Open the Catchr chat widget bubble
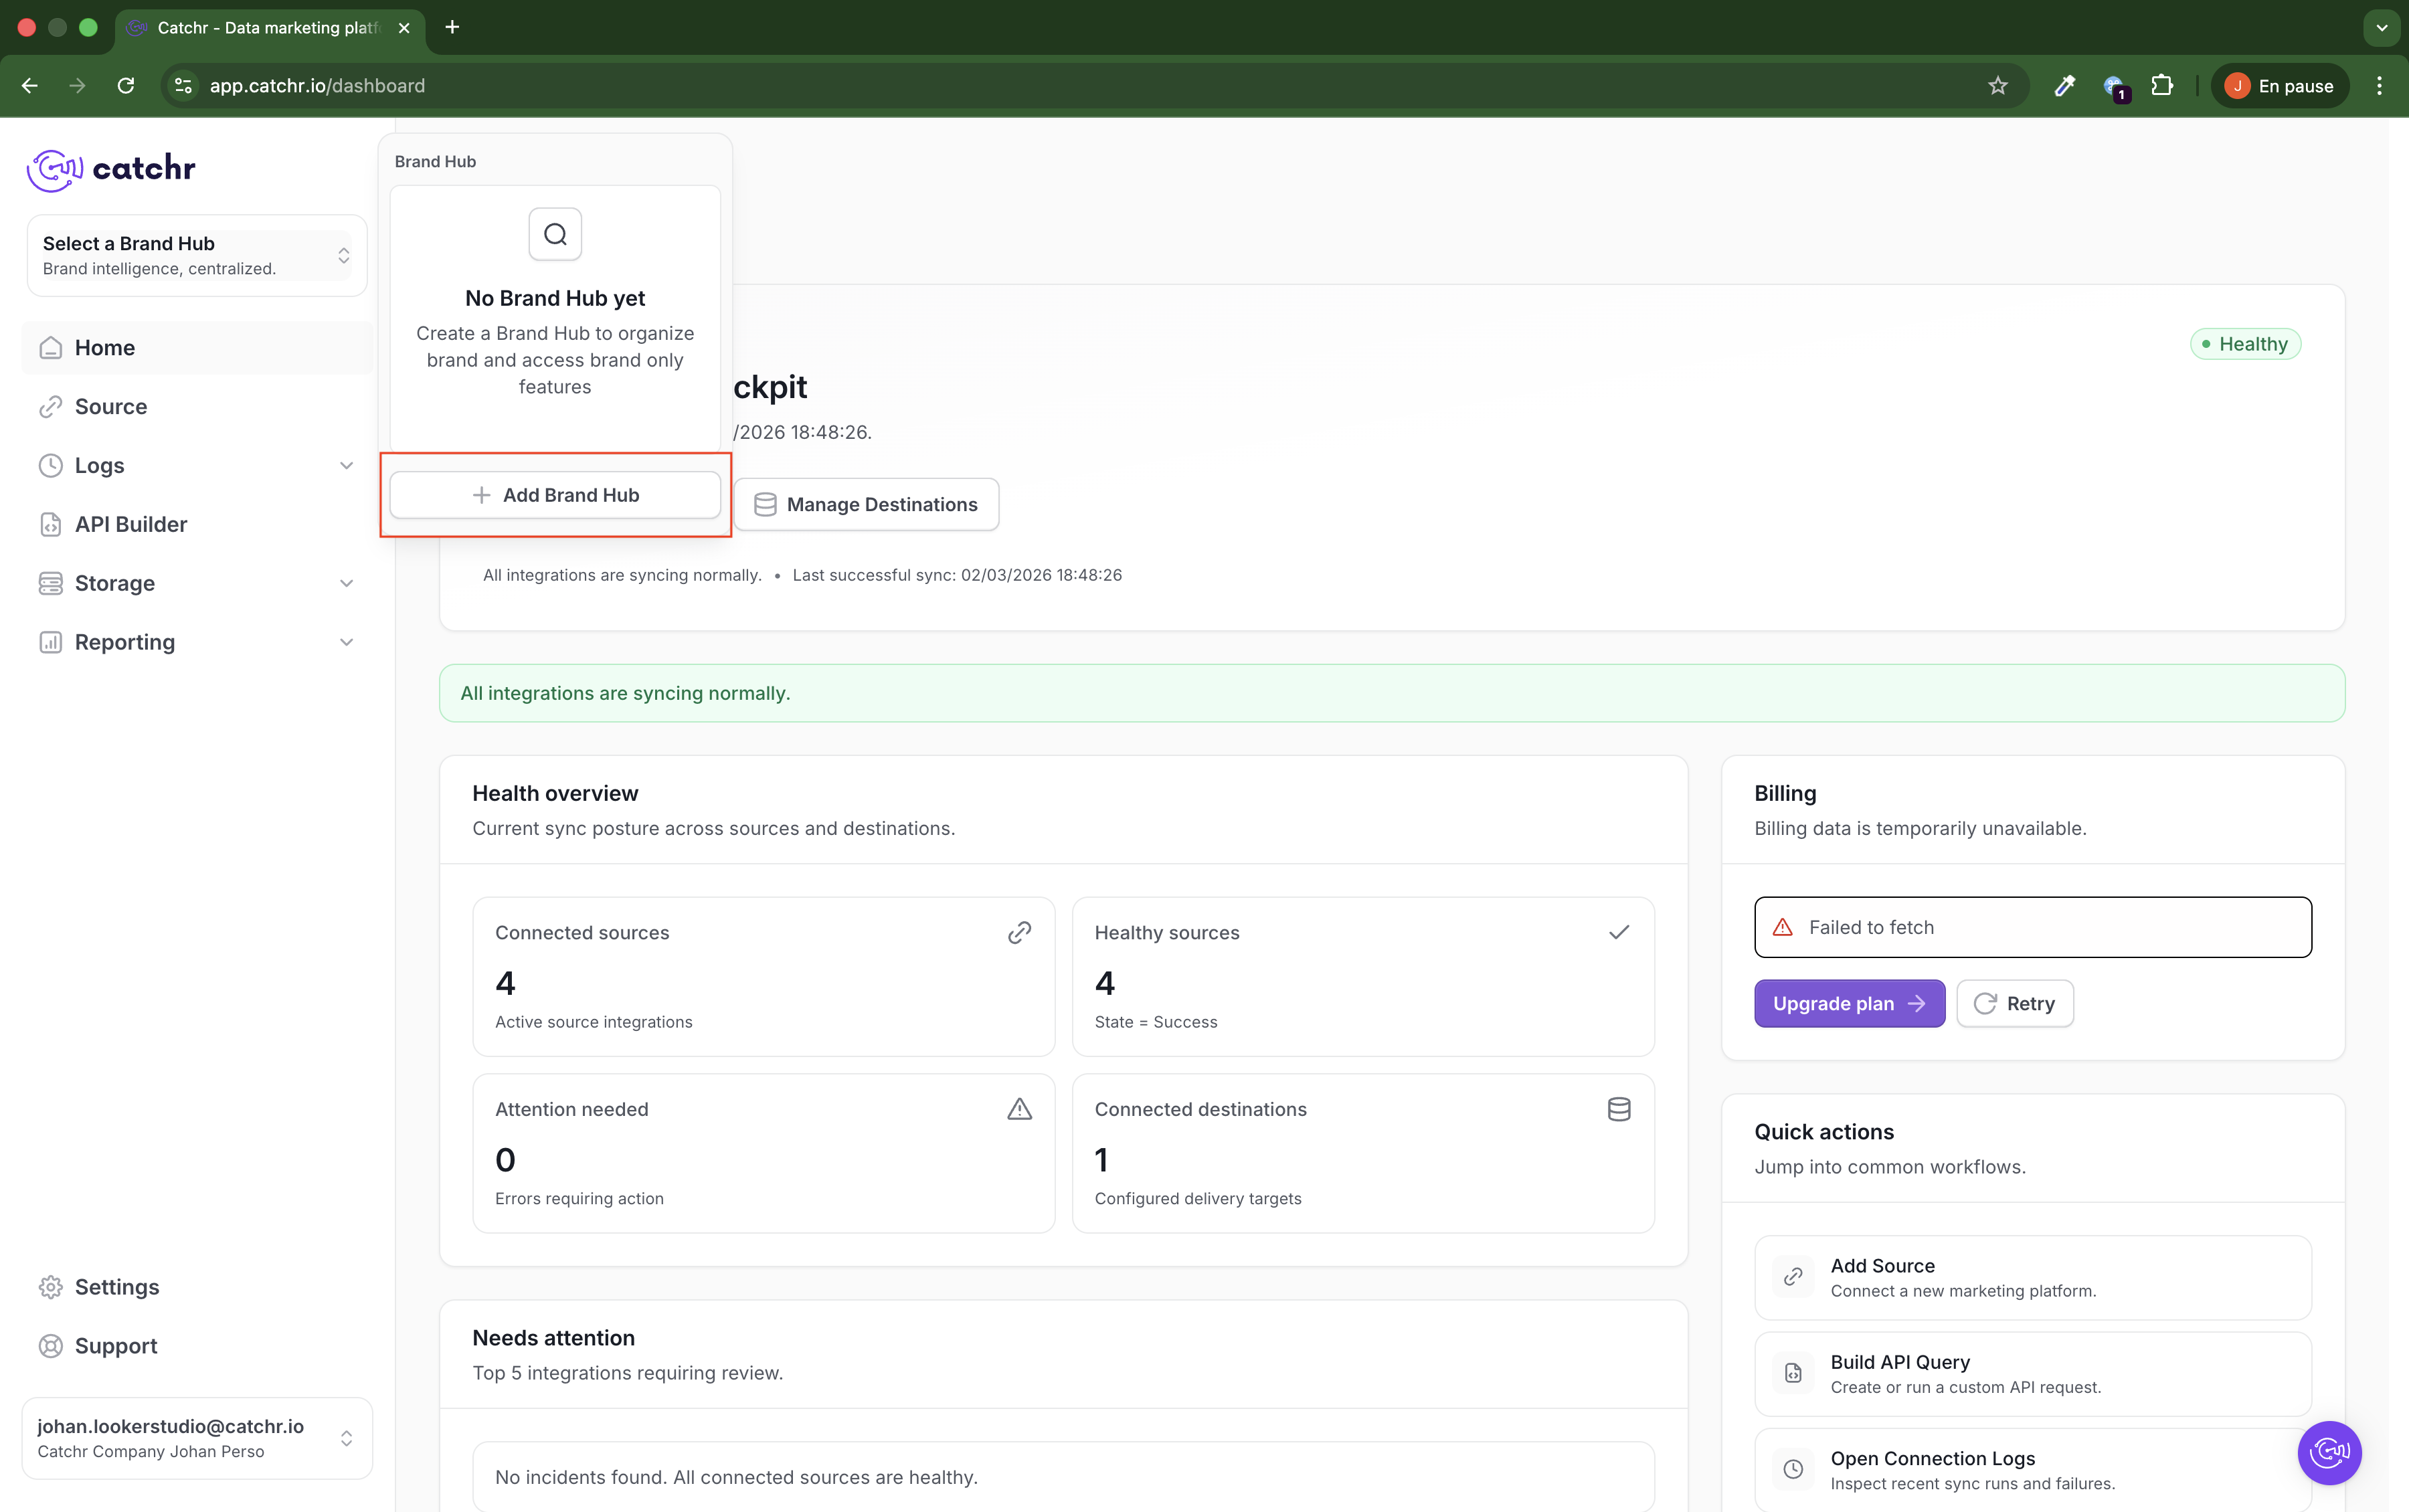This screenshot has width=2409, height=1512. tap(2329, 1452)
